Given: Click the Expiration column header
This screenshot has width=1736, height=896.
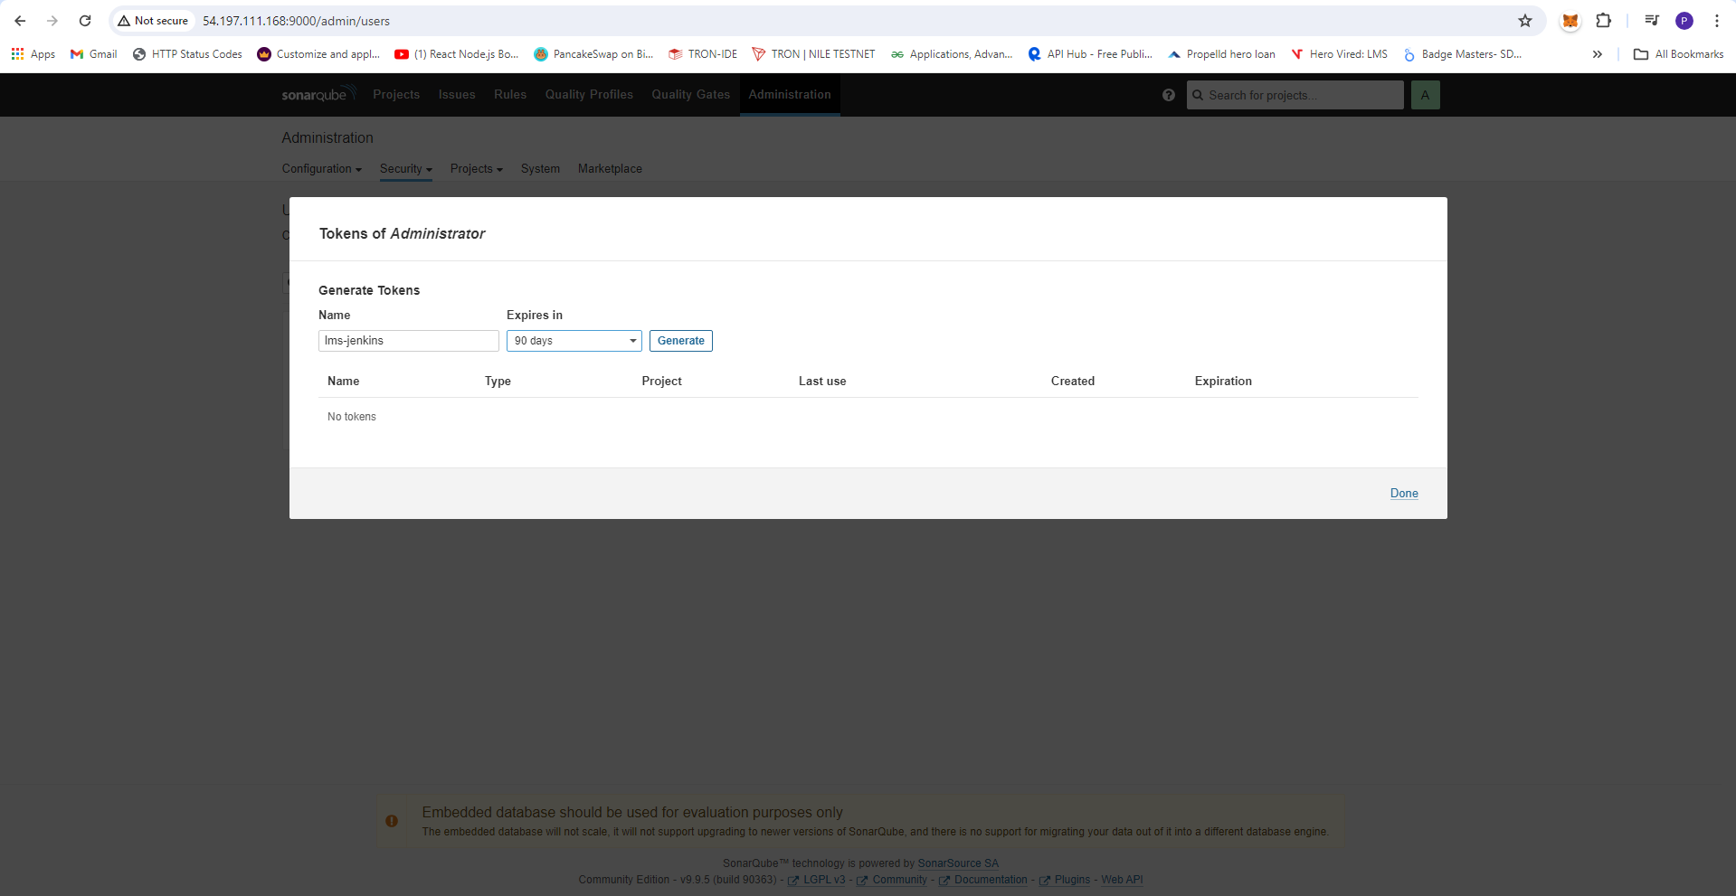Looking at the screenshot, I should coord(1223,382).
